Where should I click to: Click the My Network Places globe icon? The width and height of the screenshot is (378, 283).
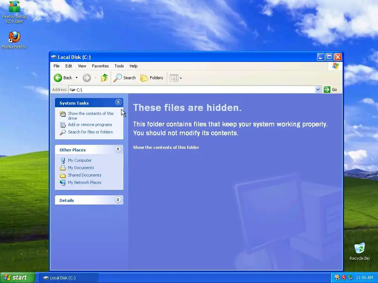(x=63, y=182)
